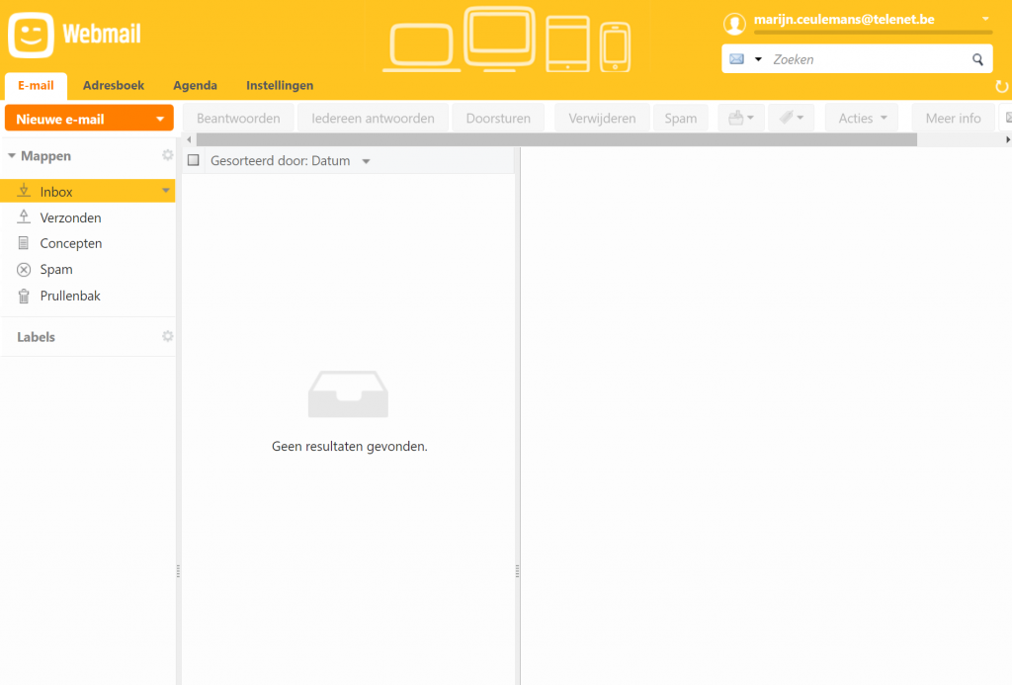Click the Webmail title text
This screenshot has width=1012, height=685.
[x=102, y=34]
